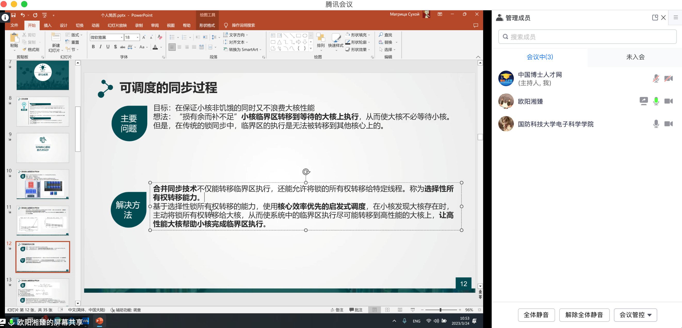Switch to the 形状格式 ribbon tab
Screen dimensions: 682x328
[207, 25]
